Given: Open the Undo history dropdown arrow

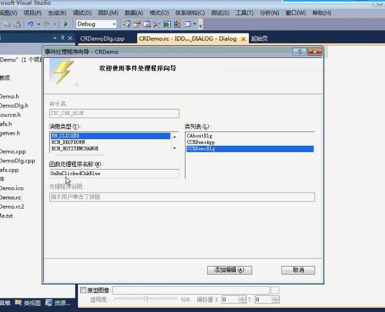Looking at the screenshot, I should (x=39, y=24).
